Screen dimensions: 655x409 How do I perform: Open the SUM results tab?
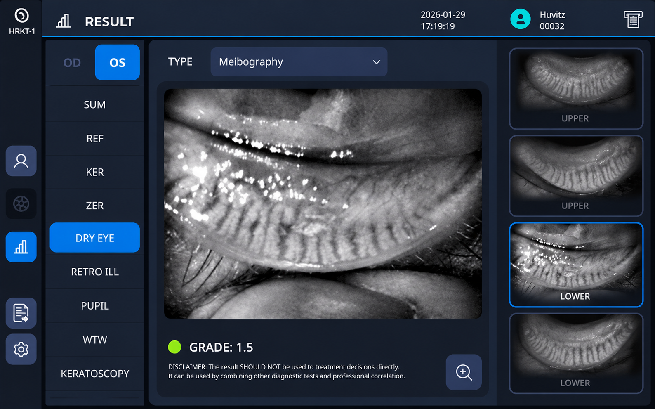pos(95,104)
